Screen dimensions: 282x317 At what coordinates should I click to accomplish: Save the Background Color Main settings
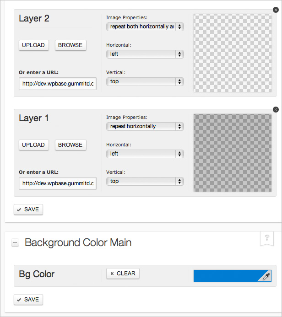pos(28,300)
